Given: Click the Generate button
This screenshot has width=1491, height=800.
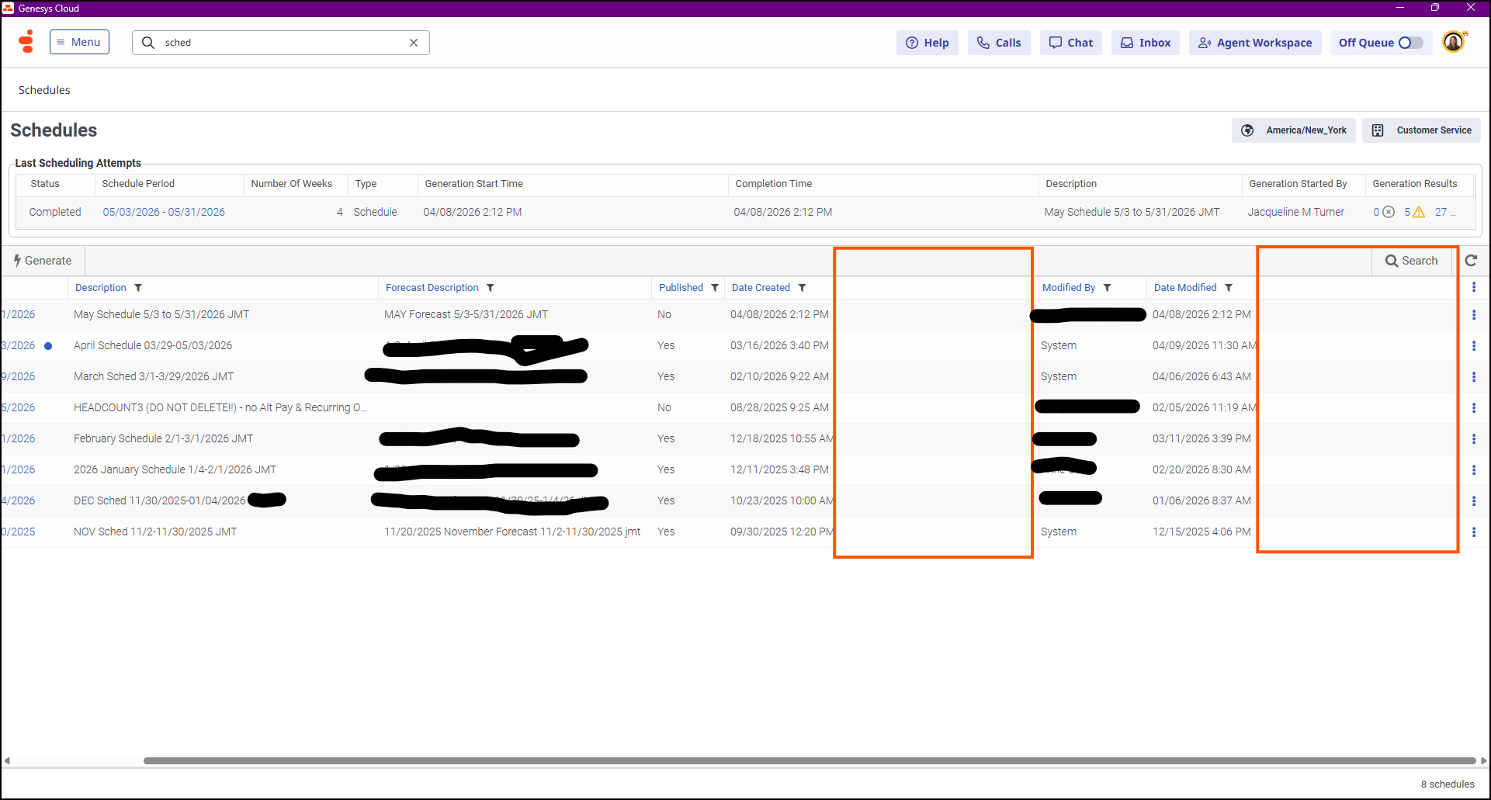Looking at the screenshot, I should pyautogui.click(x=43, y=261).
